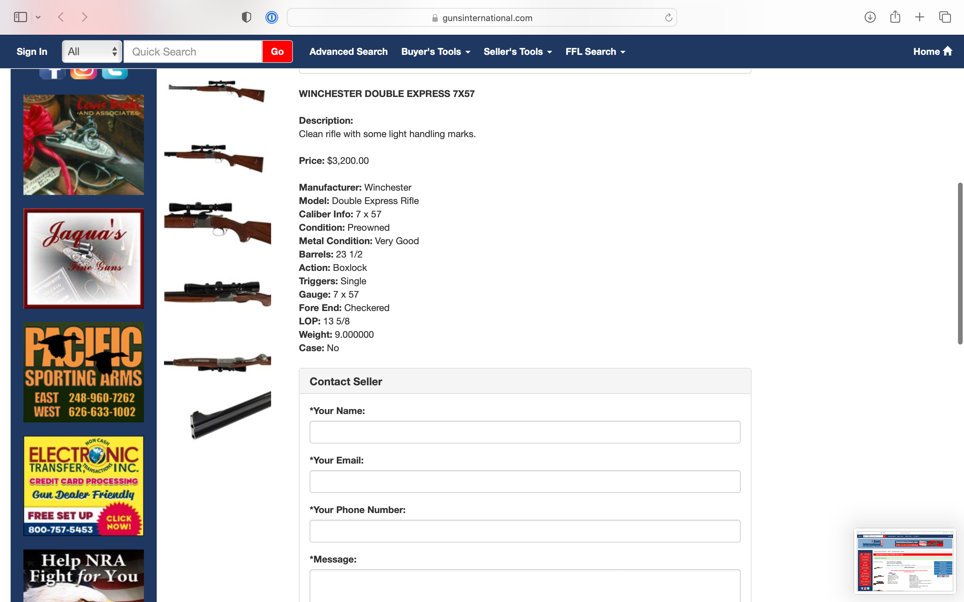Open the Instagram social icon

tap(83, 73)
